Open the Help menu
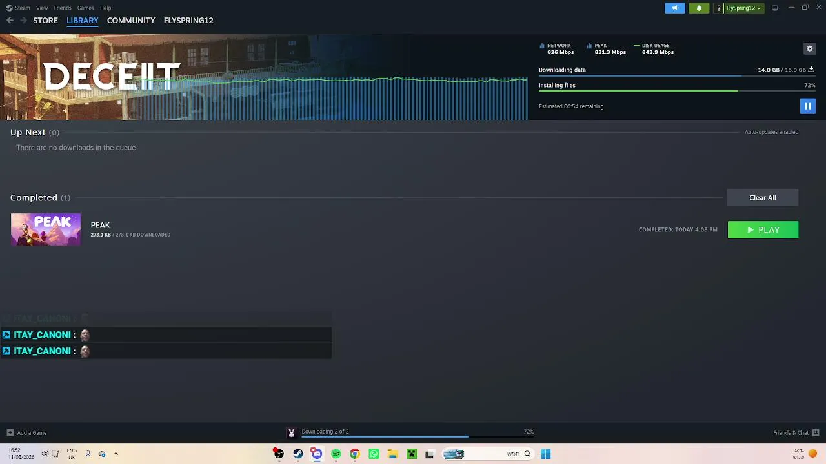 coord(105,8)
